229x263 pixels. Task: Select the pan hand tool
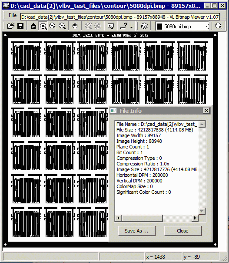tap(75, 26)
